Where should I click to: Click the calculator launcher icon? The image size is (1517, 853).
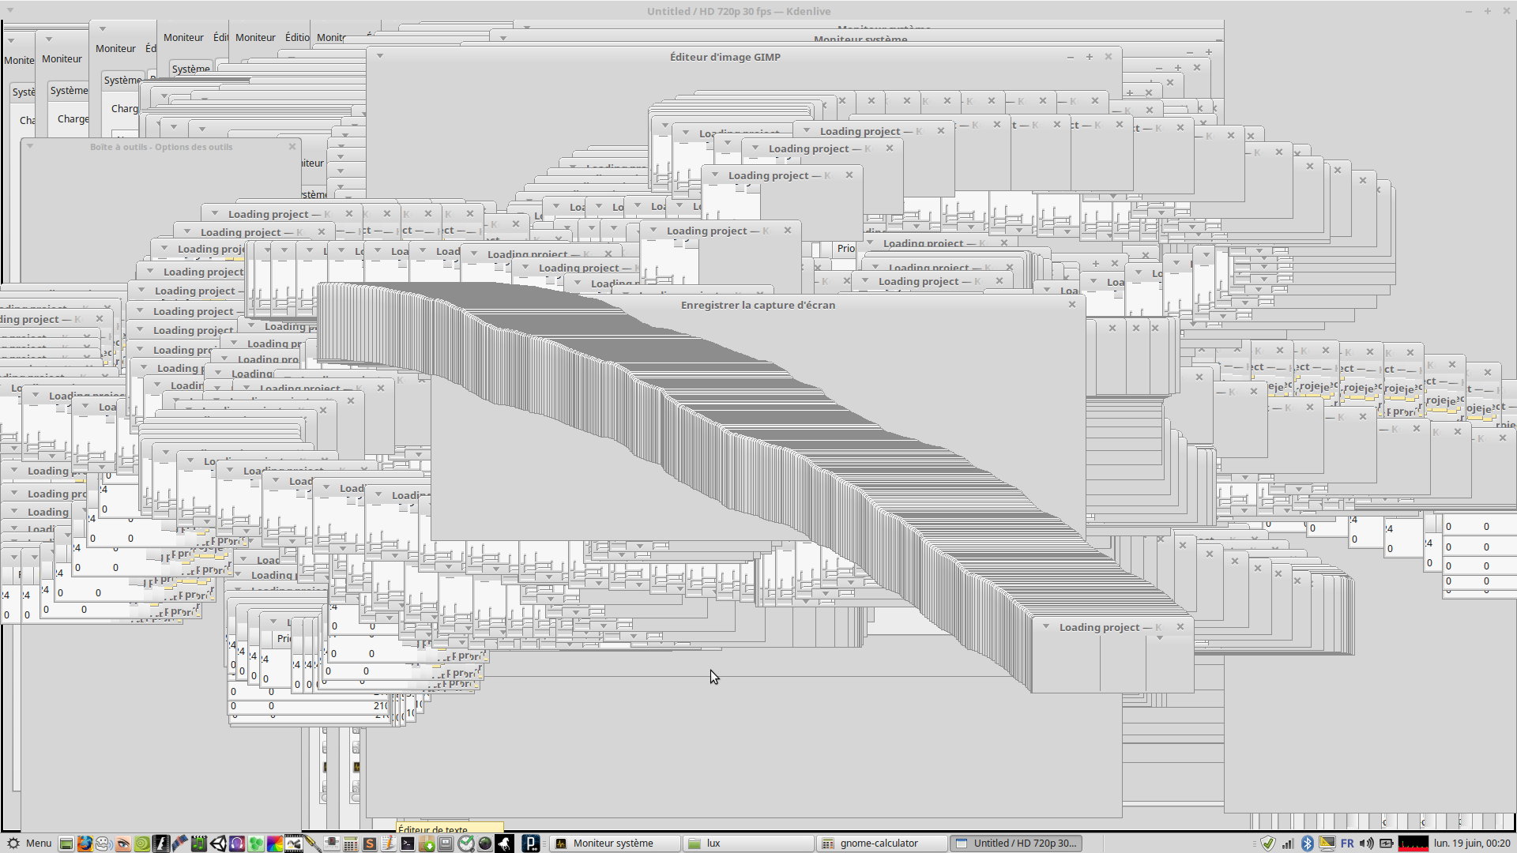pyautogui.click(x=350, y=844)
